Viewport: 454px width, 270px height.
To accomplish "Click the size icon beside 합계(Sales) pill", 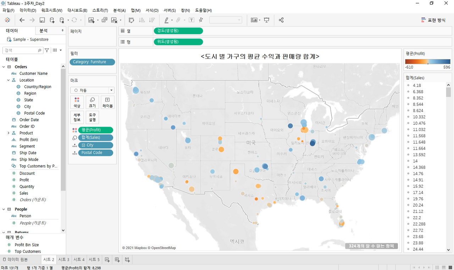I will (x=74, y=138).
